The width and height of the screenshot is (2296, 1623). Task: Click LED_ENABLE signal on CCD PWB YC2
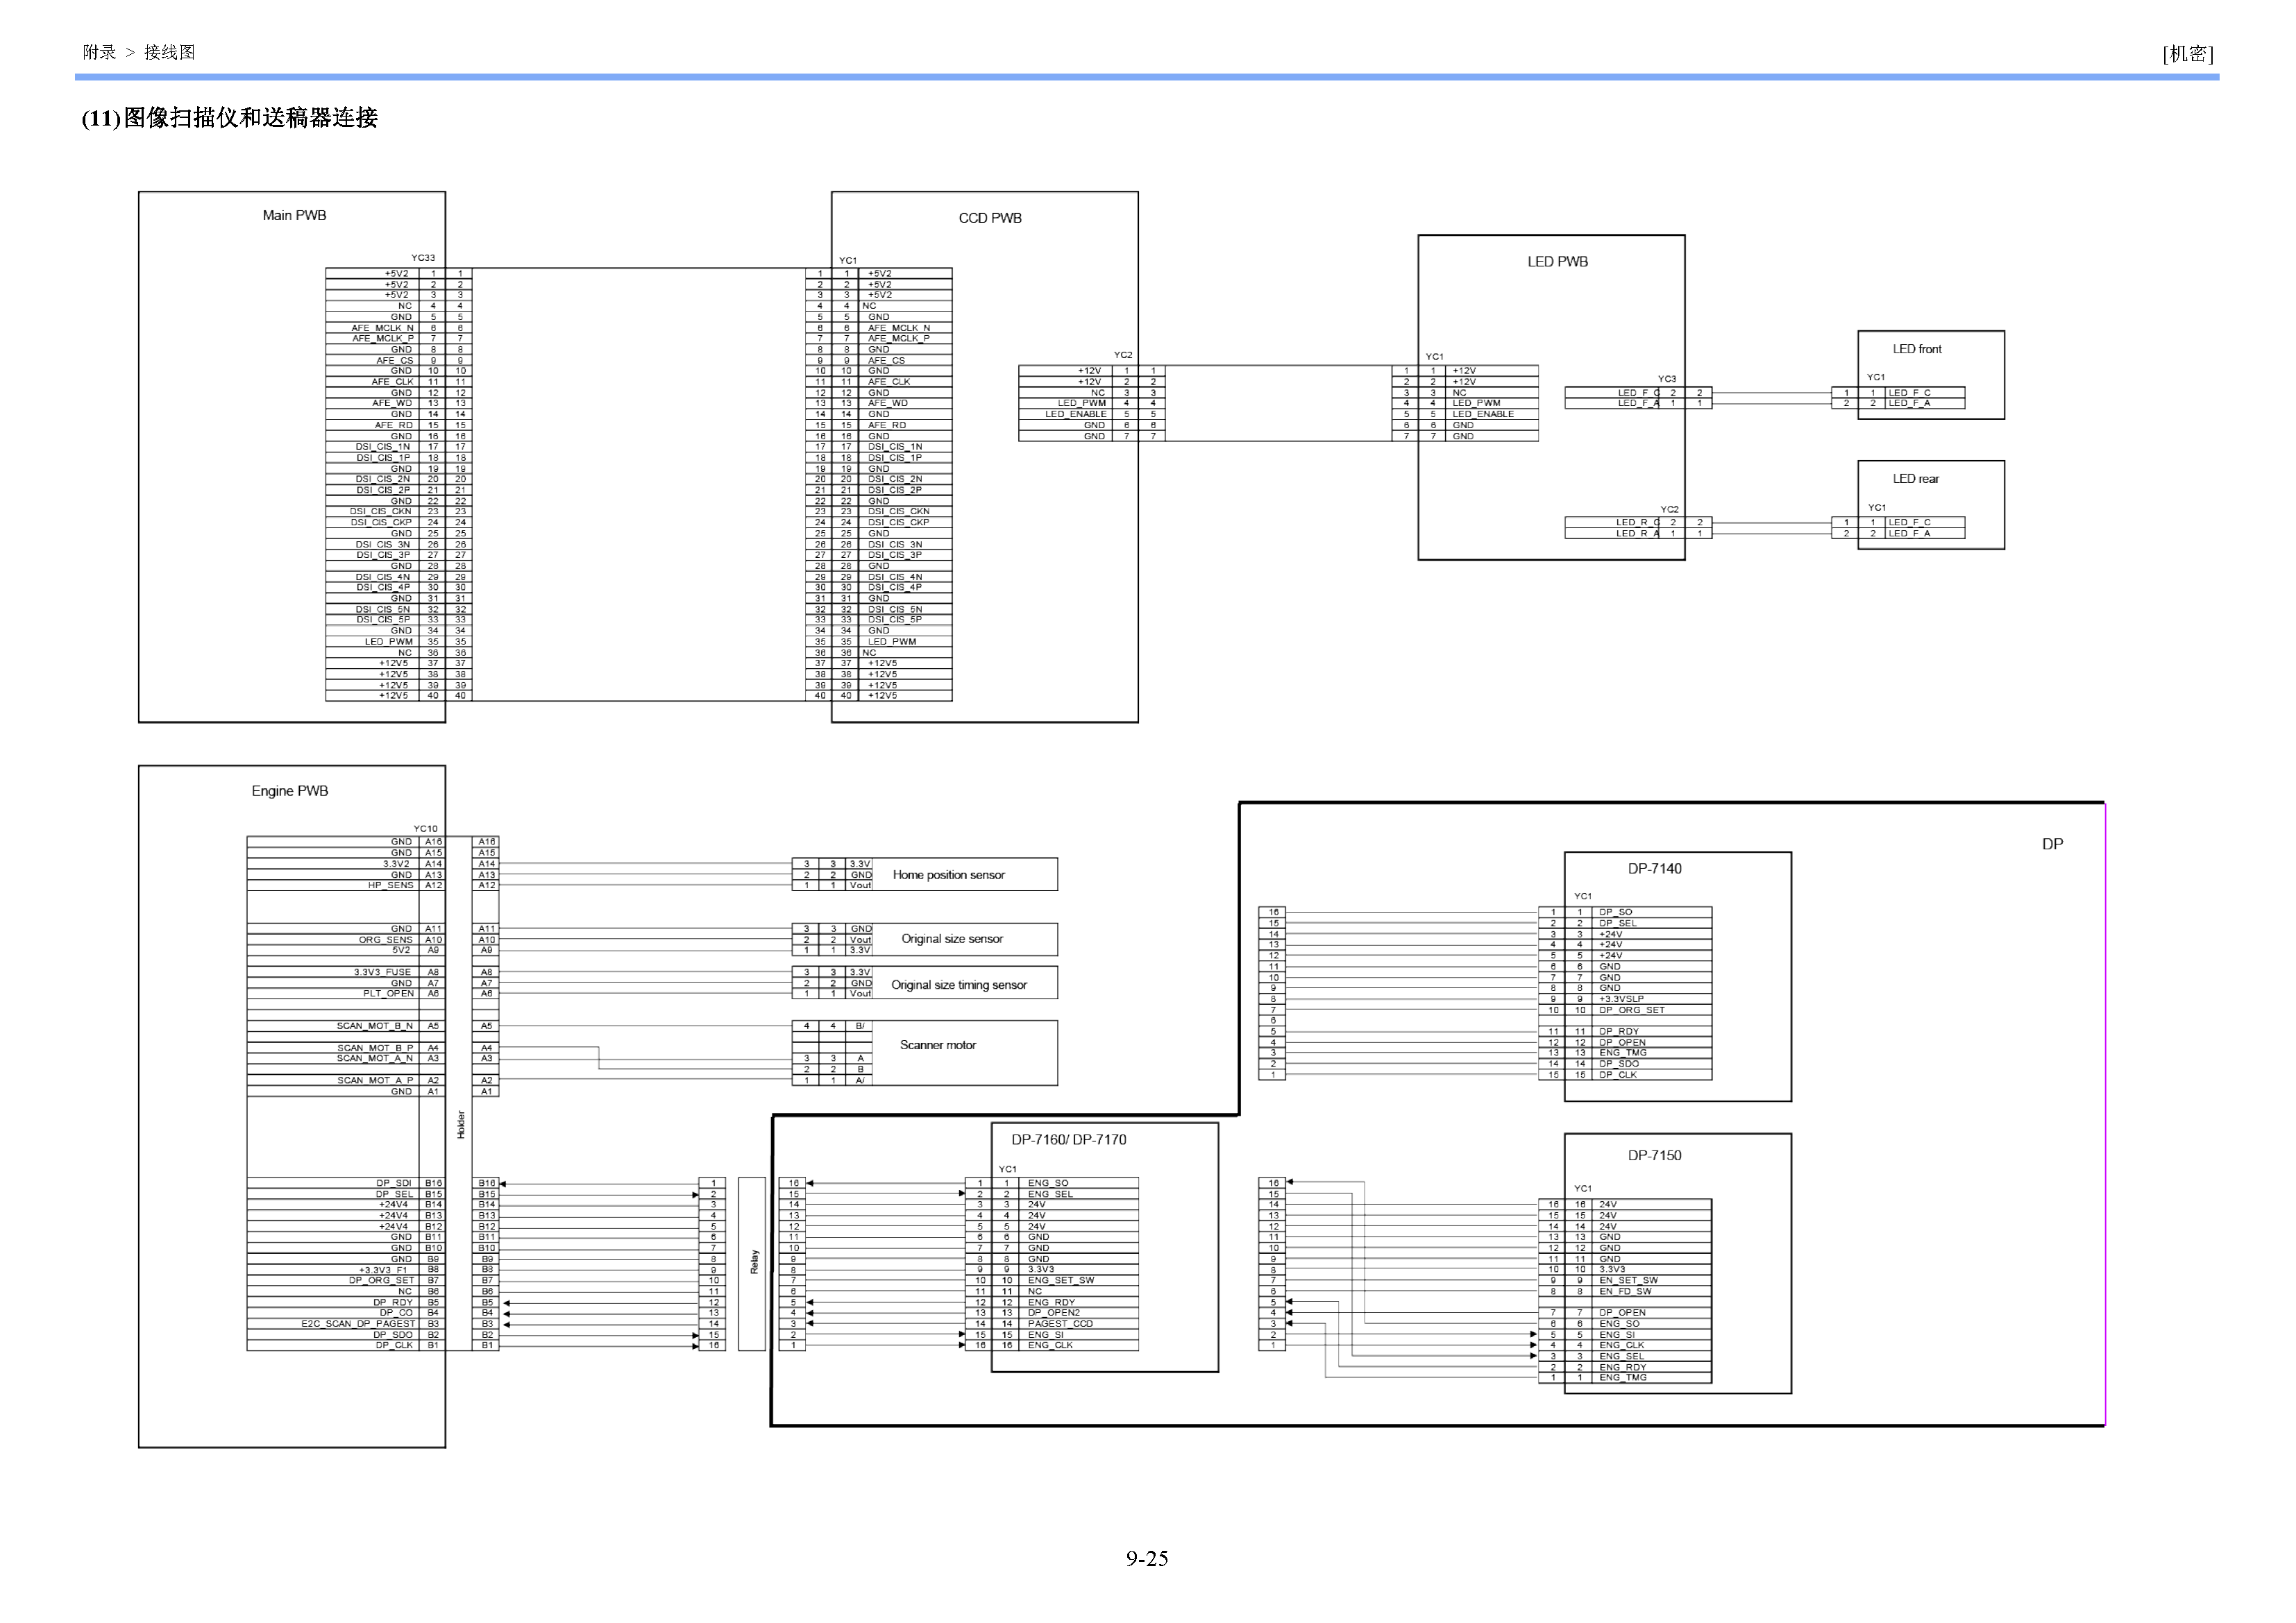(x=1076, y=414)
